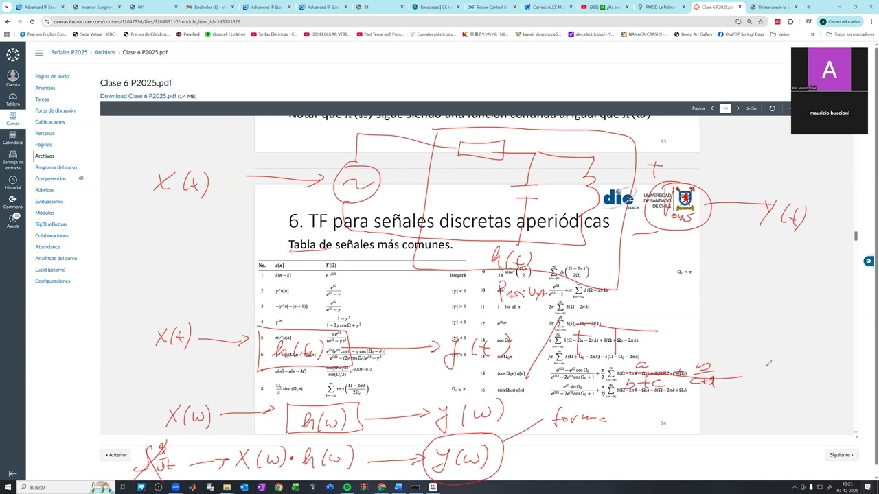
Task: Open the Bento Art Gallery bookmark
Action: tap(694, 34)
